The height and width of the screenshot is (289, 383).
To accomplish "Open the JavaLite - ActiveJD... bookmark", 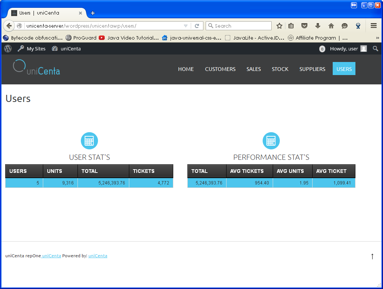I will tap(254, 38).
